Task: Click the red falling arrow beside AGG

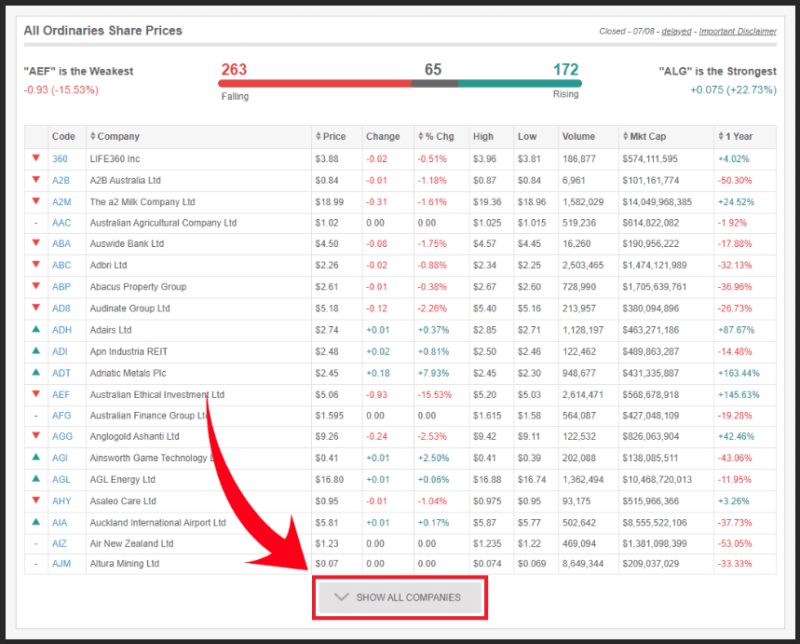Action: (x=35, y=435)
